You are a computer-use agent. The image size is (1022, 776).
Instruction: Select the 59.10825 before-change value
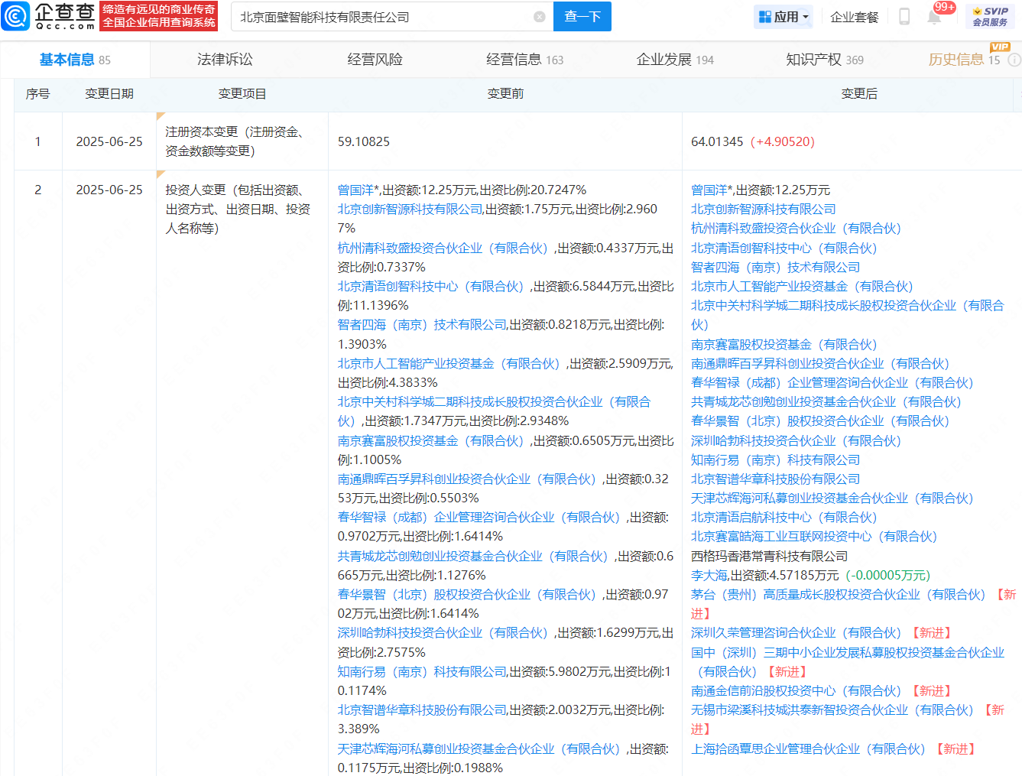(364, 141)
